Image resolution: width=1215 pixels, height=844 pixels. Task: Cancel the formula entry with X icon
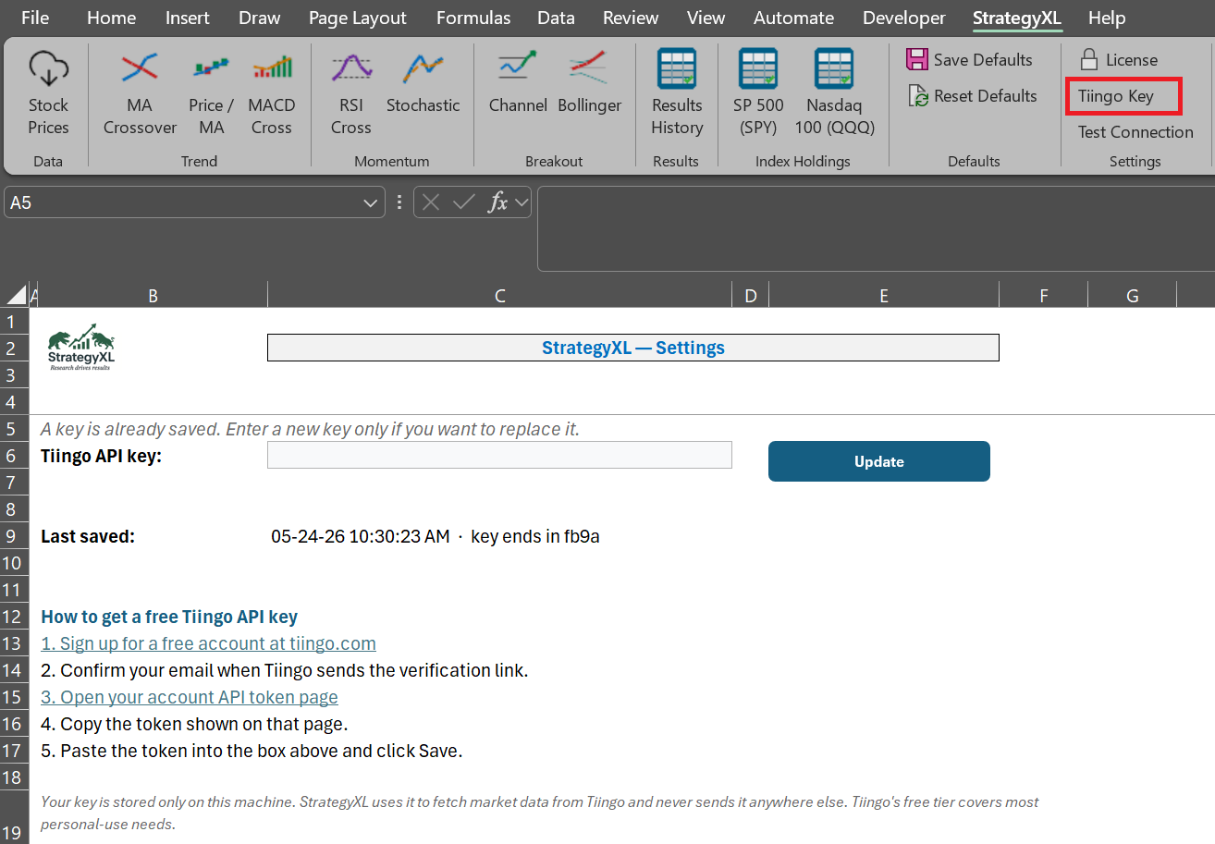(x=431, y=202)
